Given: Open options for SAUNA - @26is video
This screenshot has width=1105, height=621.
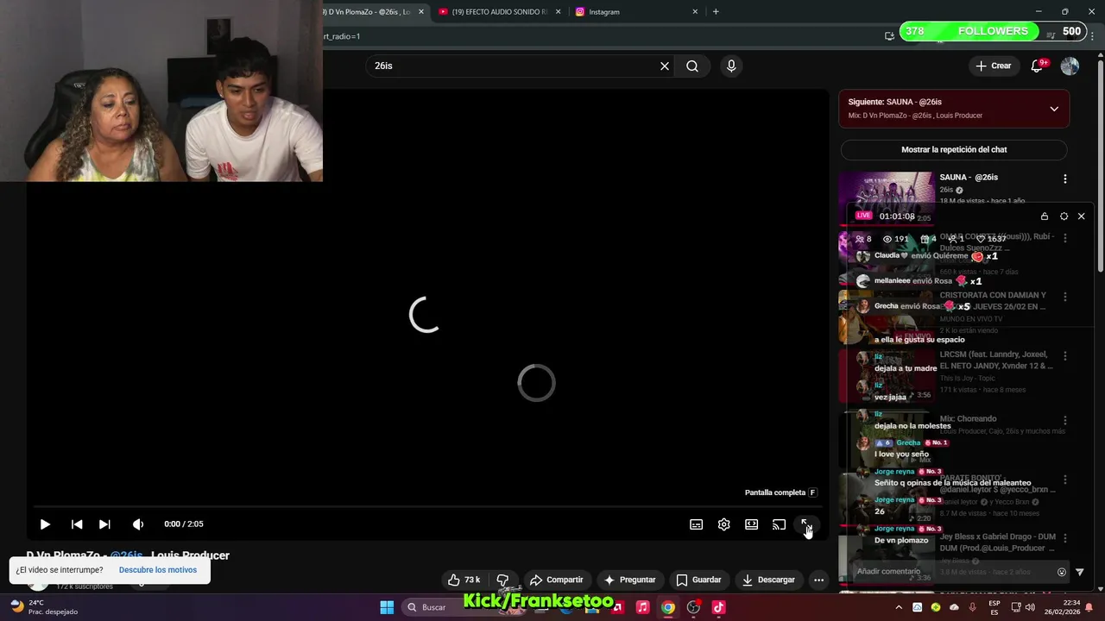Looking at the screenshot, I should pos(1064,179).
